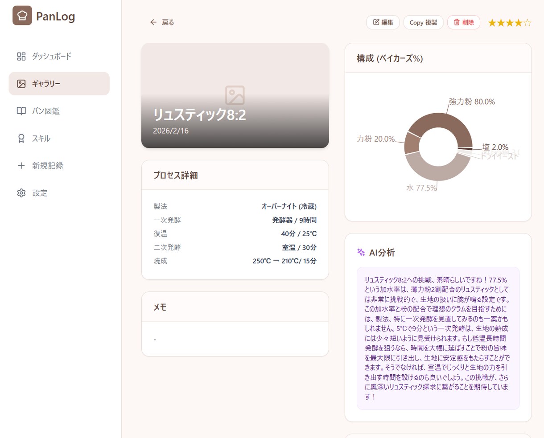Click the trash can icon in 削除 button
Image resolution: width=544 pixels, height=438 pixels.
(x=457, y=22)
